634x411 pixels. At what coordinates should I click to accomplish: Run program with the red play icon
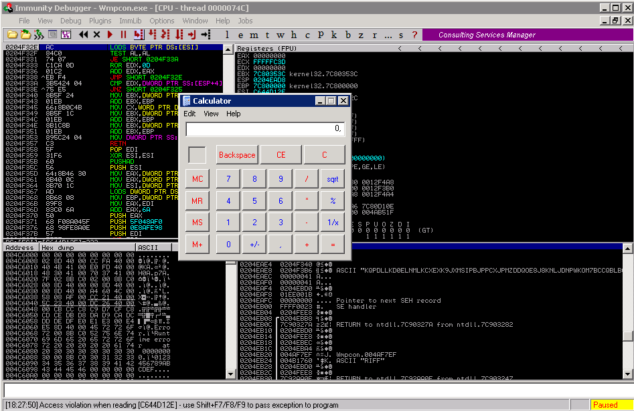pyautogui.click(x=110, y=35)
